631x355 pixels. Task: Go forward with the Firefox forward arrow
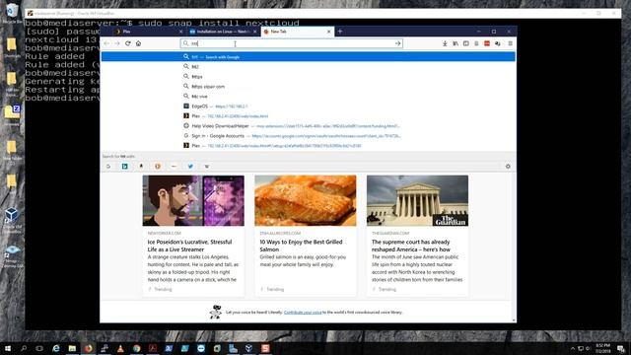point(117,43)
